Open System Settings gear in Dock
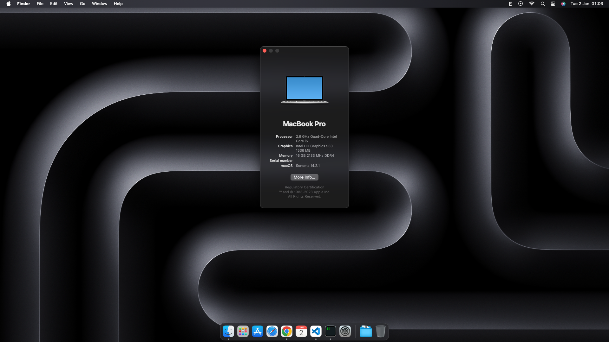Viewport: 609px width, 342px height. [345, 332]
